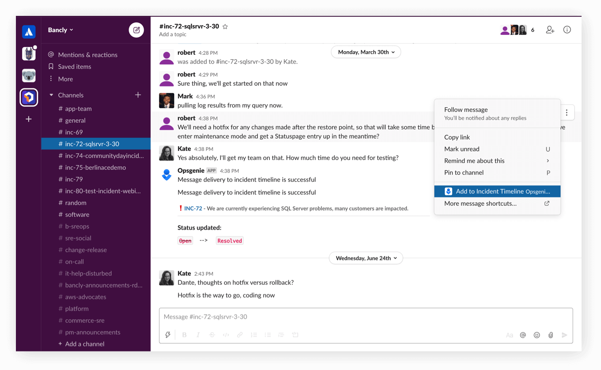Open the Monday, March 30th date dropdown
Screen dimensions: 601x370
(x=365, y=52)
